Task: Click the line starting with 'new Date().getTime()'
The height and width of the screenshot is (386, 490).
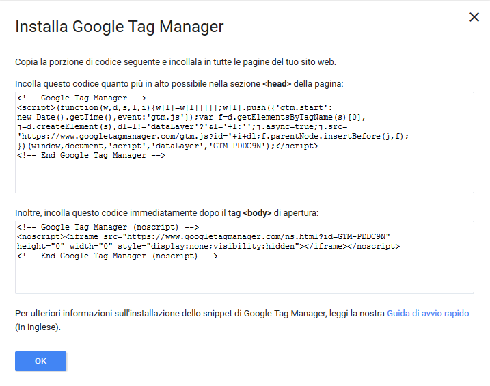Action: (191, 117)
